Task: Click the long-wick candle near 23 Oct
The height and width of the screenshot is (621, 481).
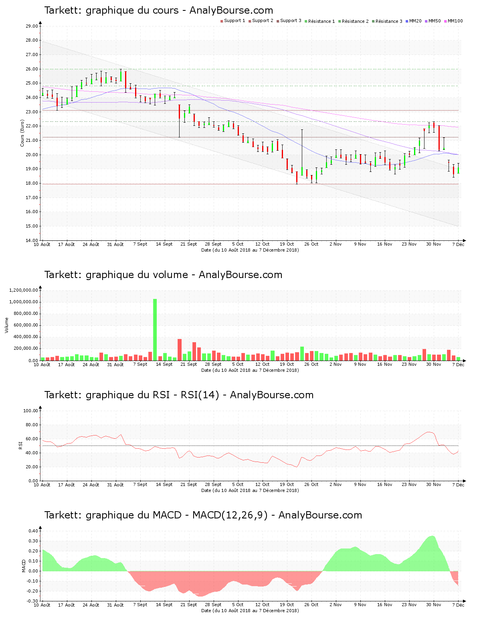Action: [x=302, y=152]
